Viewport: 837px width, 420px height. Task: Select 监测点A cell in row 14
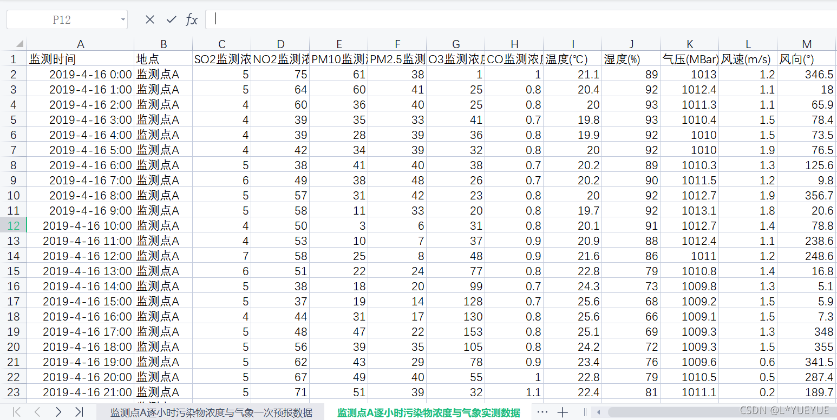164,256
